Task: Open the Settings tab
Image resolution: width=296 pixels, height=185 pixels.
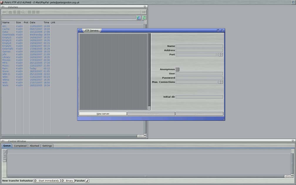Action: (47, 146)
